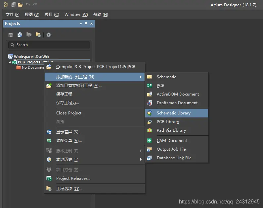Add a Draftsman Document

pos(177,103)
